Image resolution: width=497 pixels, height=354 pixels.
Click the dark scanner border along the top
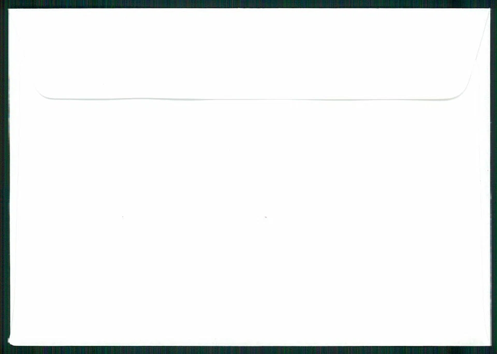248,4
